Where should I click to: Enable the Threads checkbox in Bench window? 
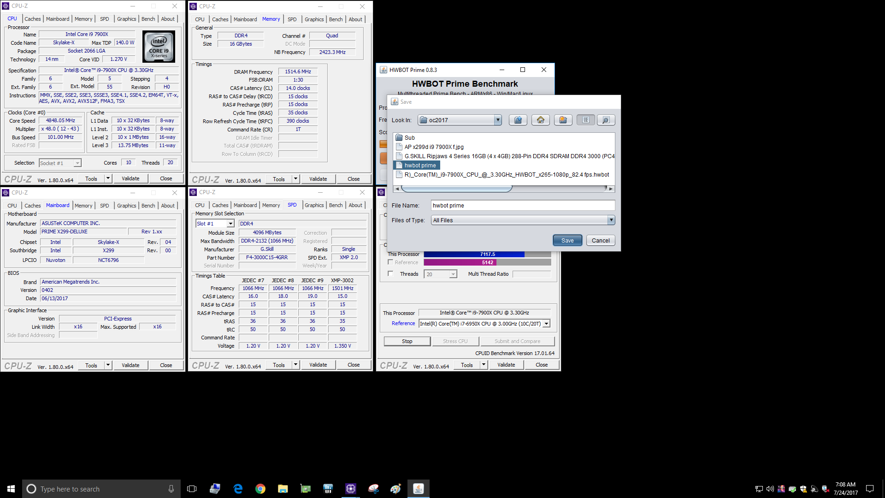pyautogui.click(x=390, y=274)
